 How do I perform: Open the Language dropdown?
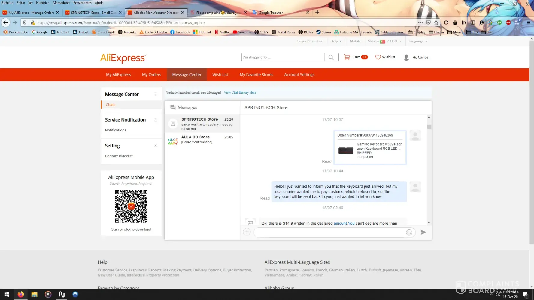click(x=418, y=41)
